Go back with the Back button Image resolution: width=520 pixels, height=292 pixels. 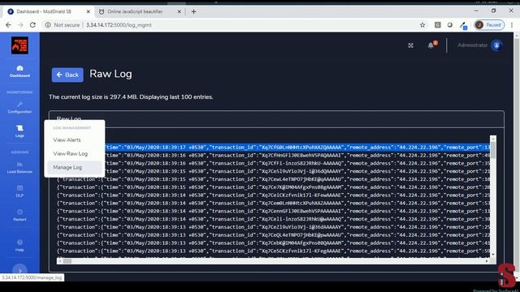67,75
